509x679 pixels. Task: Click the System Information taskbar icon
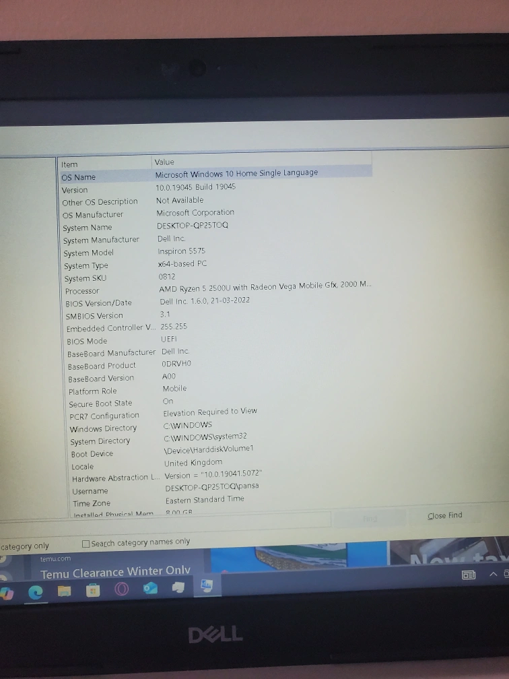[x=207, y=586]
